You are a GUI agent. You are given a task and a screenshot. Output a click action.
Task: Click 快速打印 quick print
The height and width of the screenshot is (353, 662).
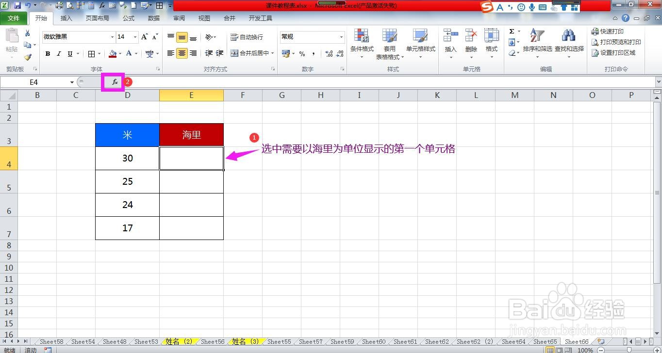point(608,31)
